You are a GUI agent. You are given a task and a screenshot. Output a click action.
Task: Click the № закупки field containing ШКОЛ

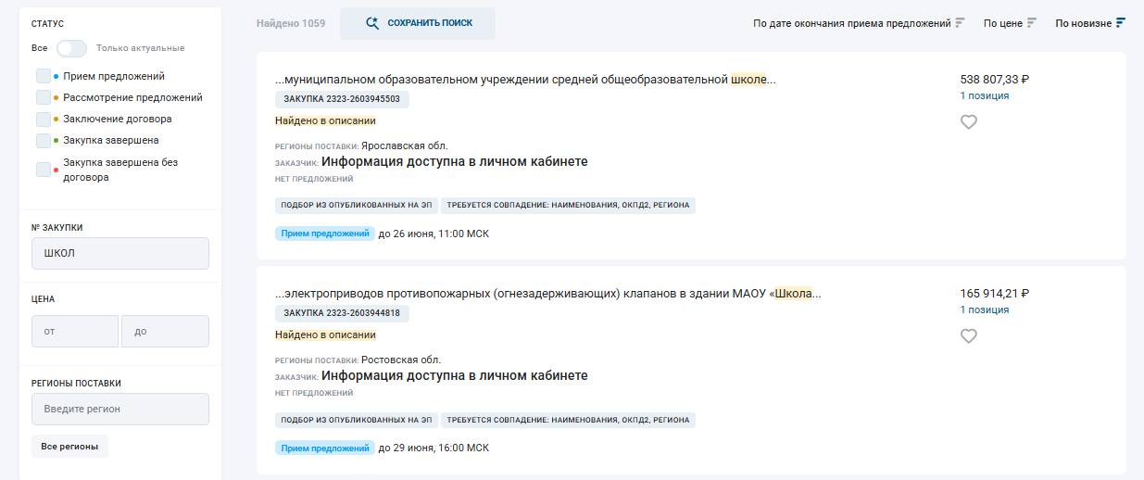point(120,254)
